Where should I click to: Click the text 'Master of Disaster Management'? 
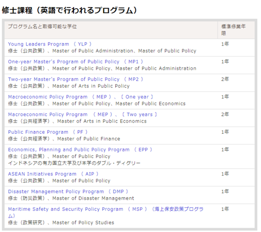point(93,198)
